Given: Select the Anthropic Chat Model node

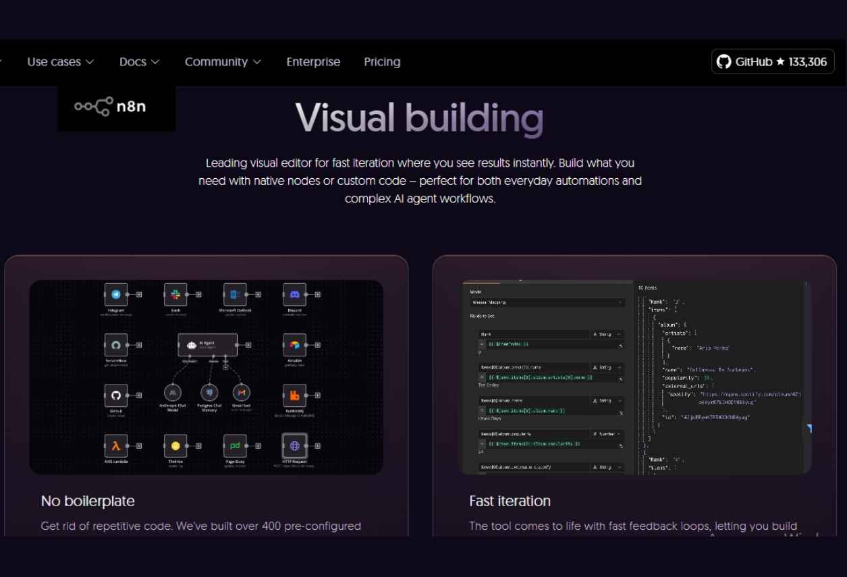Looking at the screenshot, I should click(173, 393).
